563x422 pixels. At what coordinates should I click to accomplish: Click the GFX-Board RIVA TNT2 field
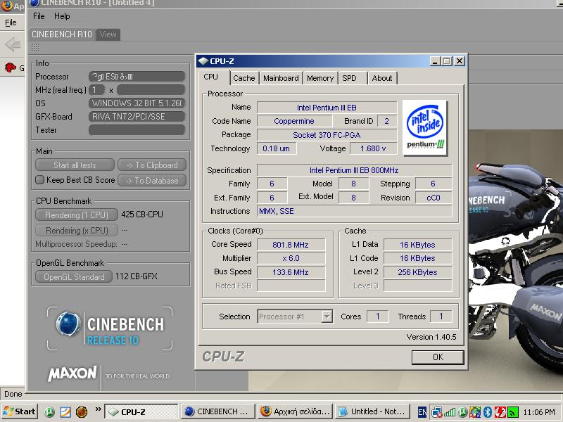(137, 117)
